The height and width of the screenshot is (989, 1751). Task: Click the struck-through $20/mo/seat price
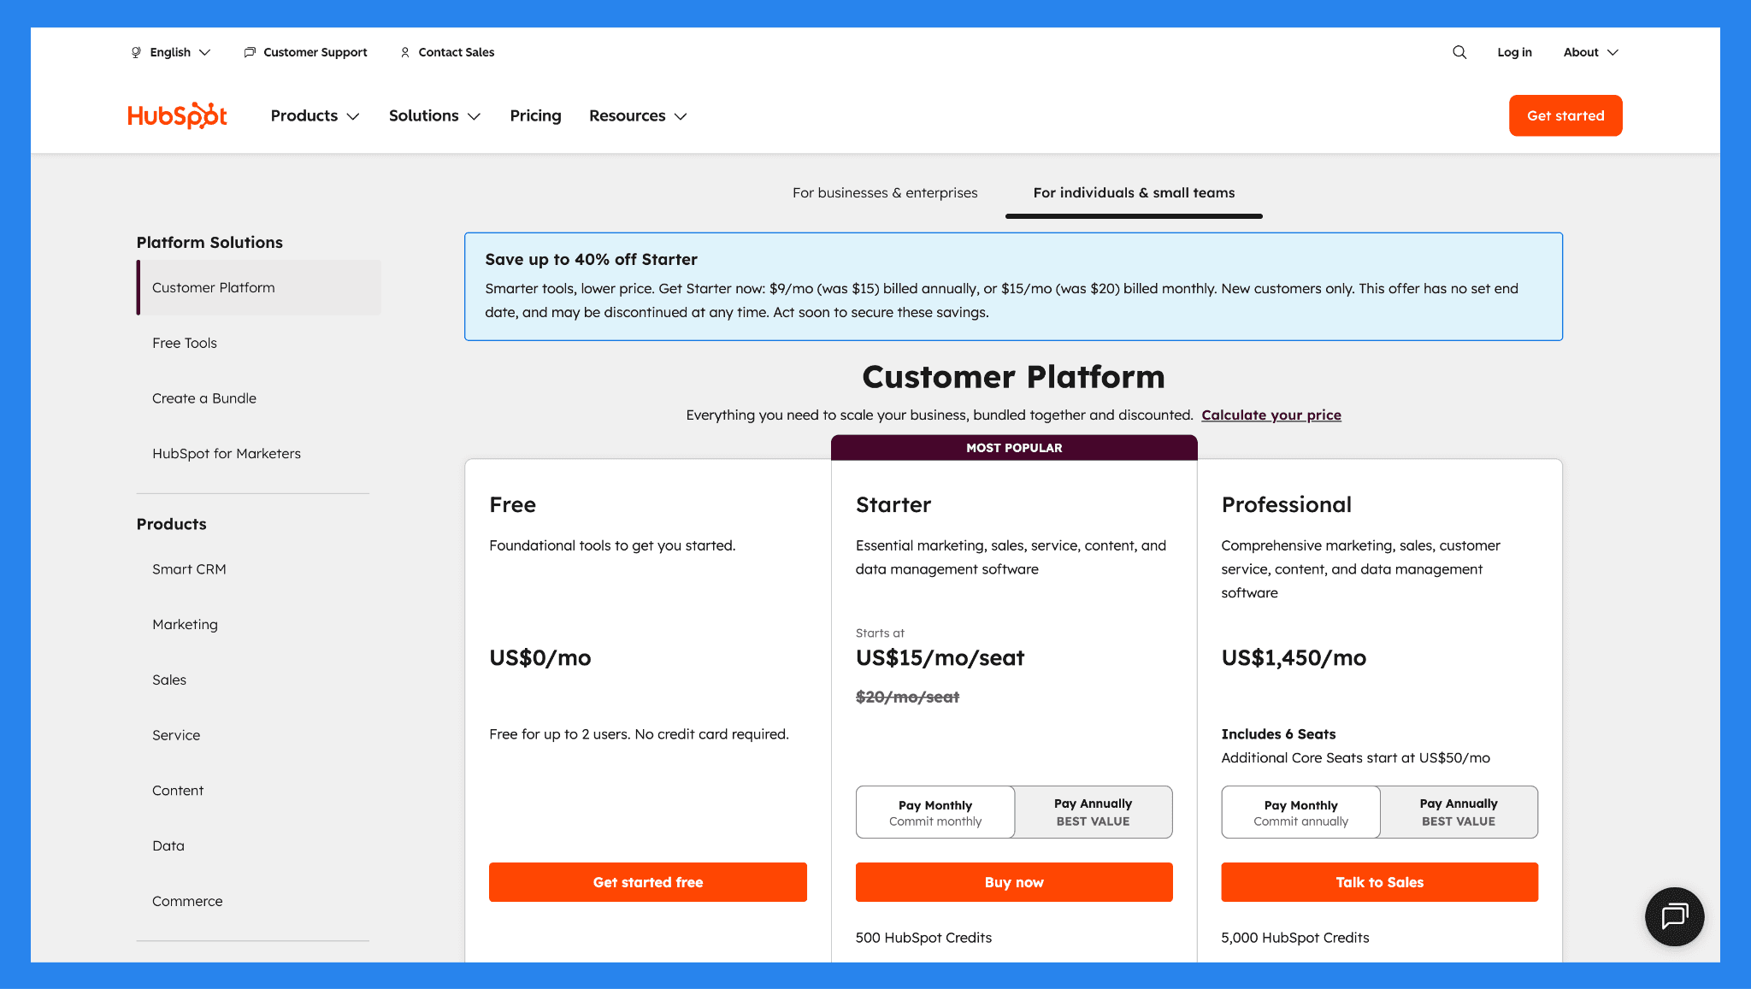(907, 697)
